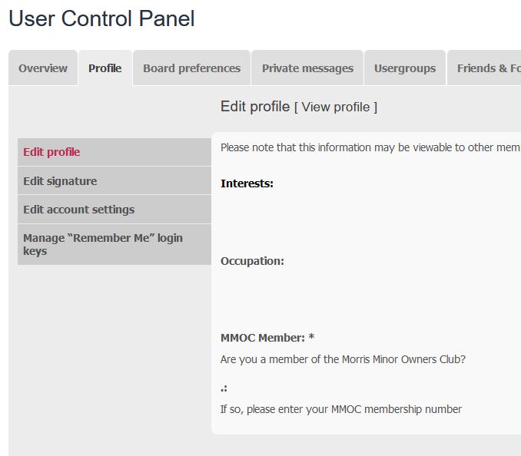The height and width of the screenshot is (456, 521).
Task: Click the Morris Minor Owners Club question text
Action: coord(343,359)
